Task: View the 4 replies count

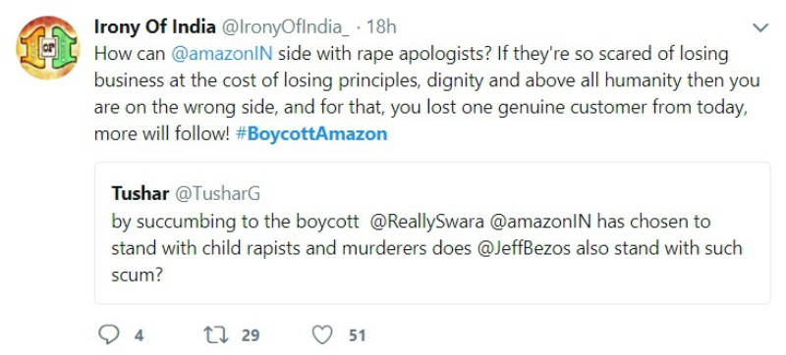Action: click(x=139, y=335)
